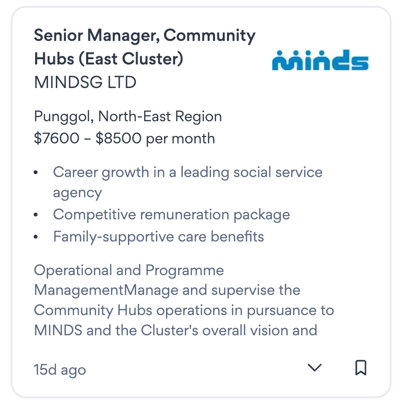The image size is (406, 406).
Task: Click the MINDSG LTD company name
Action: pyautogui.click(x=85, y=82)
